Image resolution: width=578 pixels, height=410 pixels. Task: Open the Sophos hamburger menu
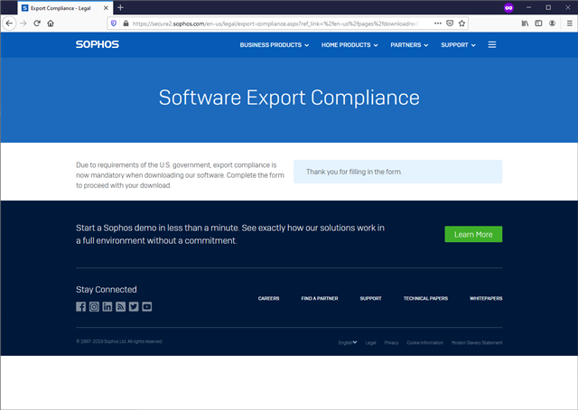[x=492, y=44]
